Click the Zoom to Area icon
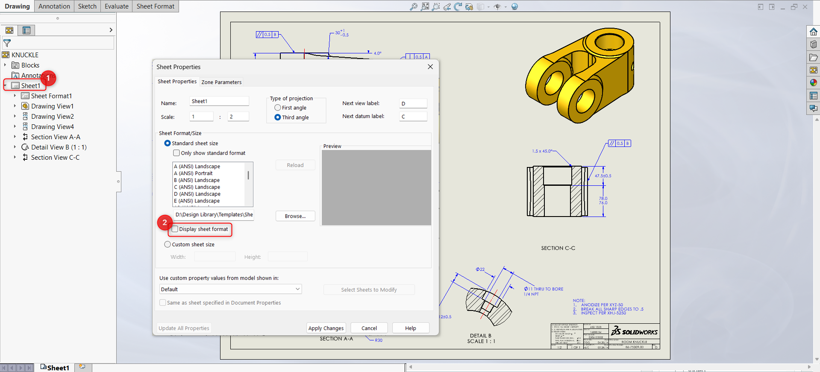The image size is (820, 372). pos(425,7)
